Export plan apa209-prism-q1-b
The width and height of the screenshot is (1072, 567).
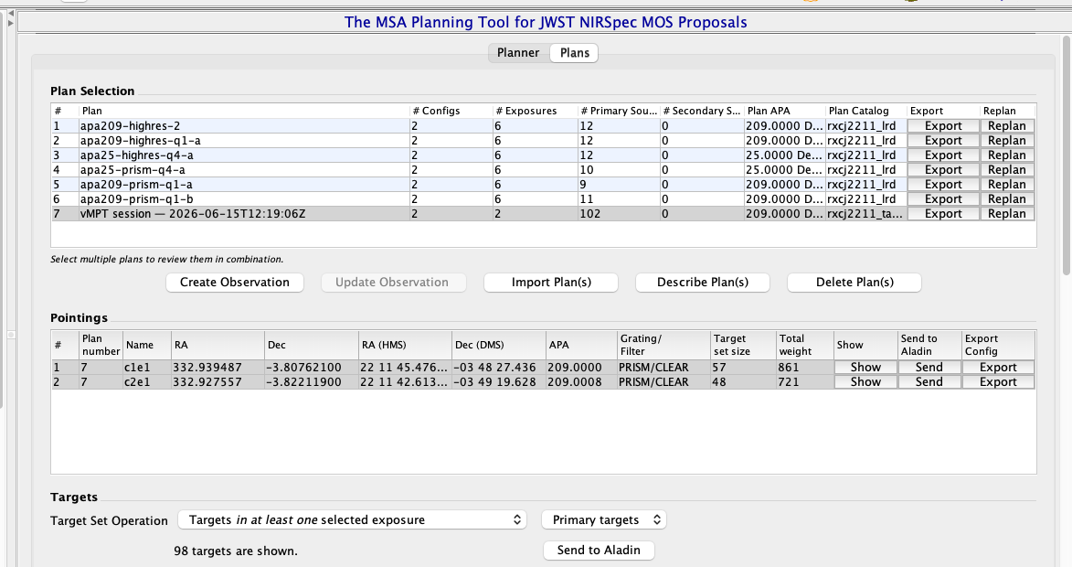click(943, 199)
